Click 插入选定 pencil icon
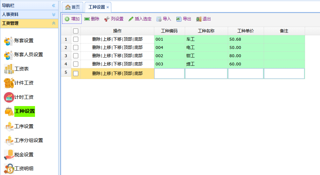320x175 pixels. click(131, 19)
